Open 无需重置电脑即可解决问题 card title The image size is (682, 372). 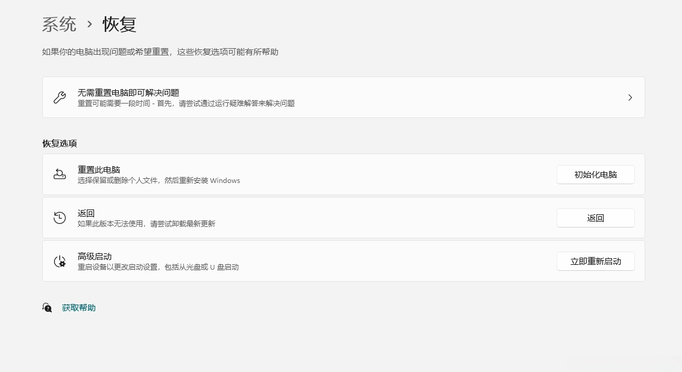[128, 93]
